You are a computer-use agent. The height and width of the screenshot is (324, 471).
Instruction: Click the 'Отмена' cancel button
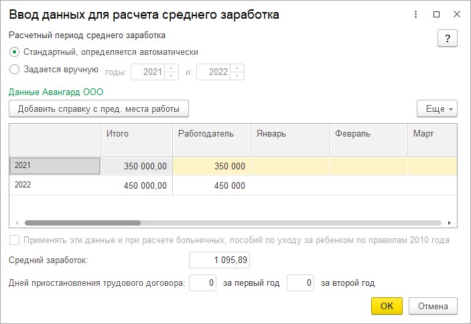(x=433, y=306)
